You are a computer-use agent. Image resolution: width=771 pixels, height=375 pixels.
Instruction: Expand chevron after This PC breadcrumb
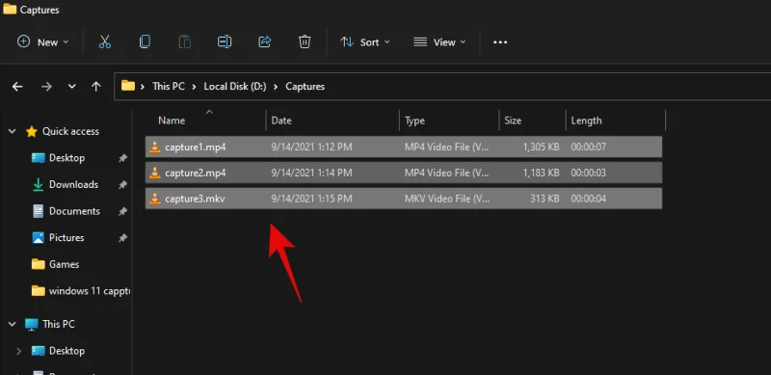click(195, 87)
